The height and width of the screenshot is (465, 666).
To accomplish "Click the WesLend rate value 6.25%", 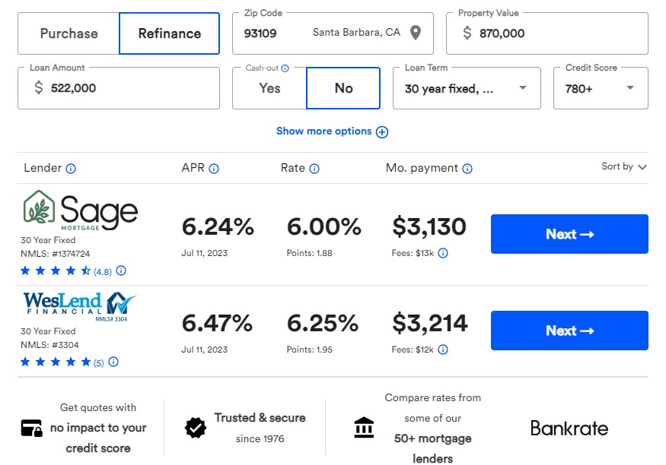I will pyautogui.click(x=323, y=324).
